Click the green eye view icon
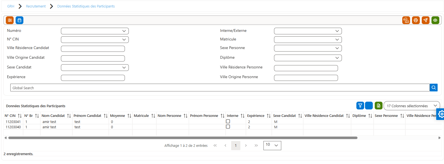This screenshot has height=164, width=444. tap(435, 20)
